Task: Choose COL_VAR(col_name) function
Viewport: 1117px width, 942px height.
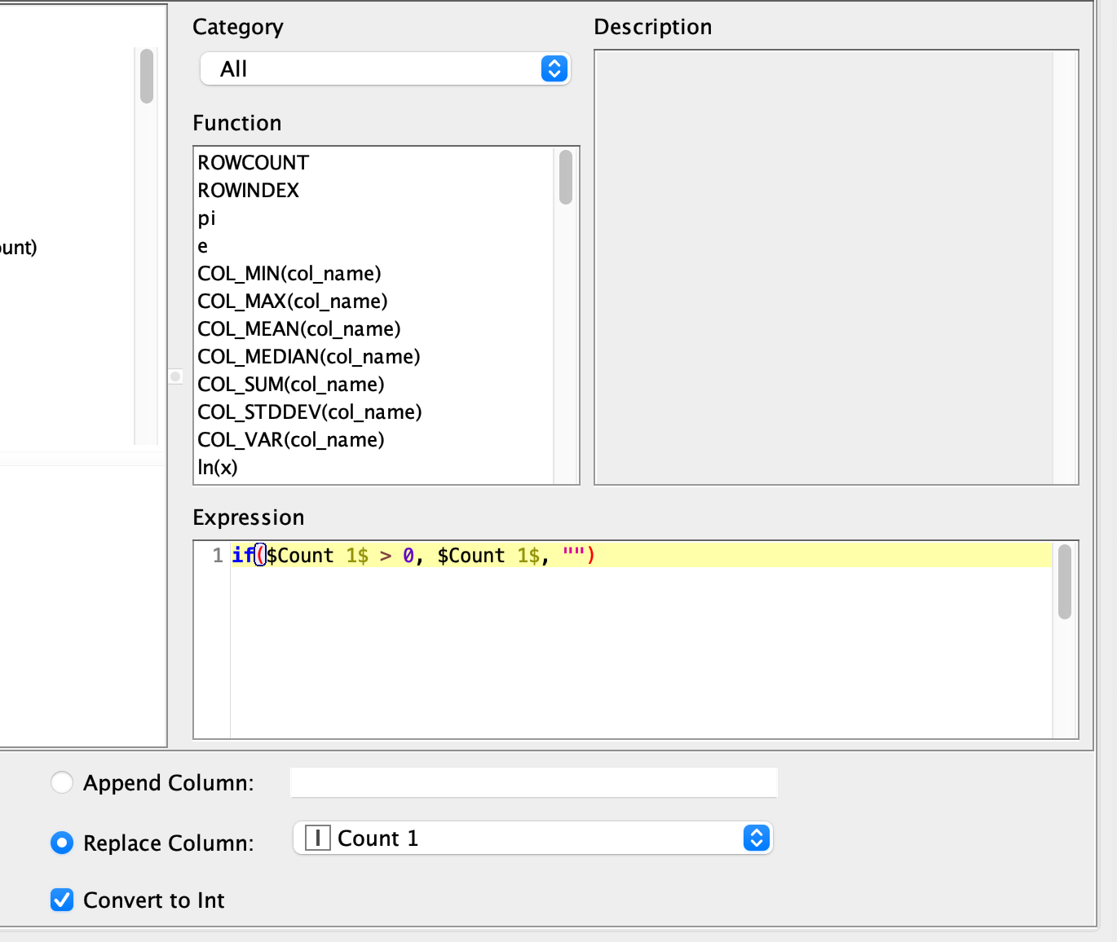Action: pyautogui.click(x=291, y=440)
